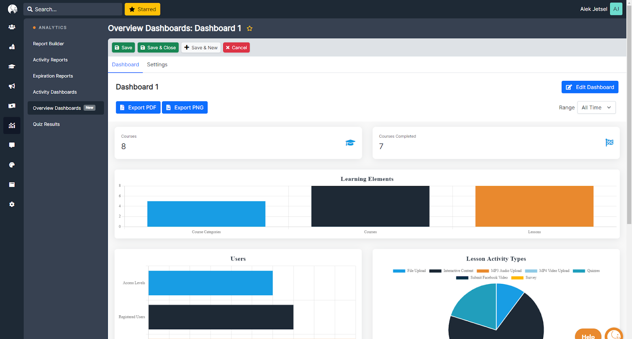This screenshot has width=632, height=339.
Task: Open the gear settings sidebar icon
Action: tap(12, 204)
